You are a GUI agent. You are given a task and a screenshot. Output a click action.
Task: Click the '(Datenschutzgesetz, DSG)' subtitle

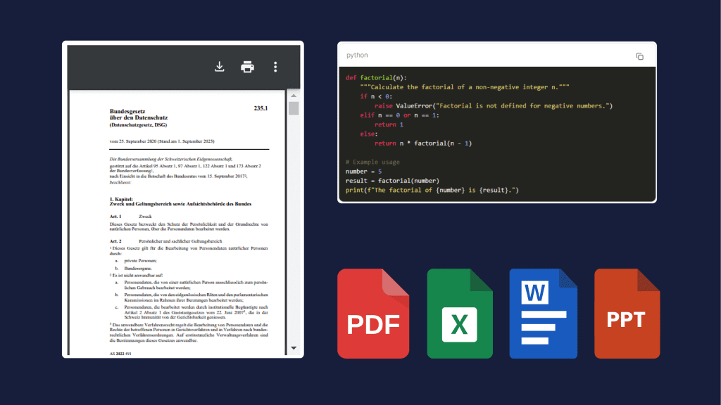138,125
